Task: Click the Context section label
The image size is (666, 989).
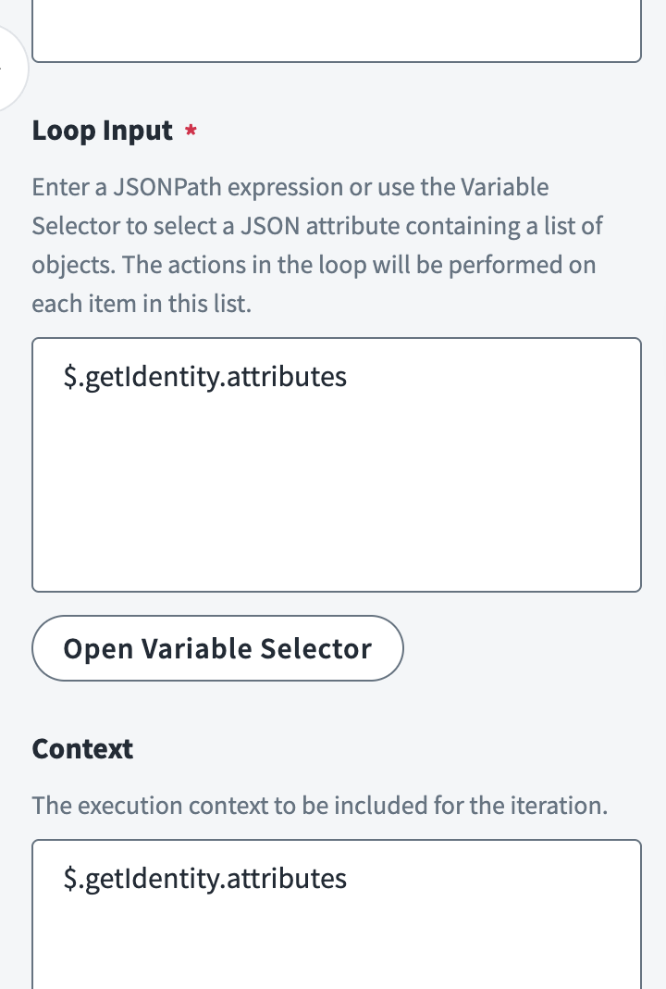Action: 82,749
